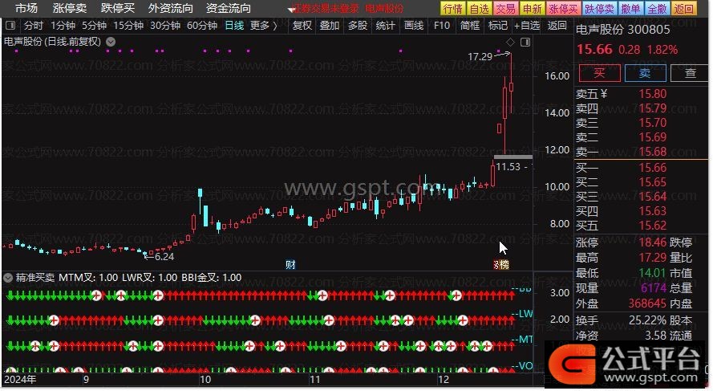The image size is (713, 391).
Task: Click the ¥ symbol next to 卖五
Action: point(604,94)
